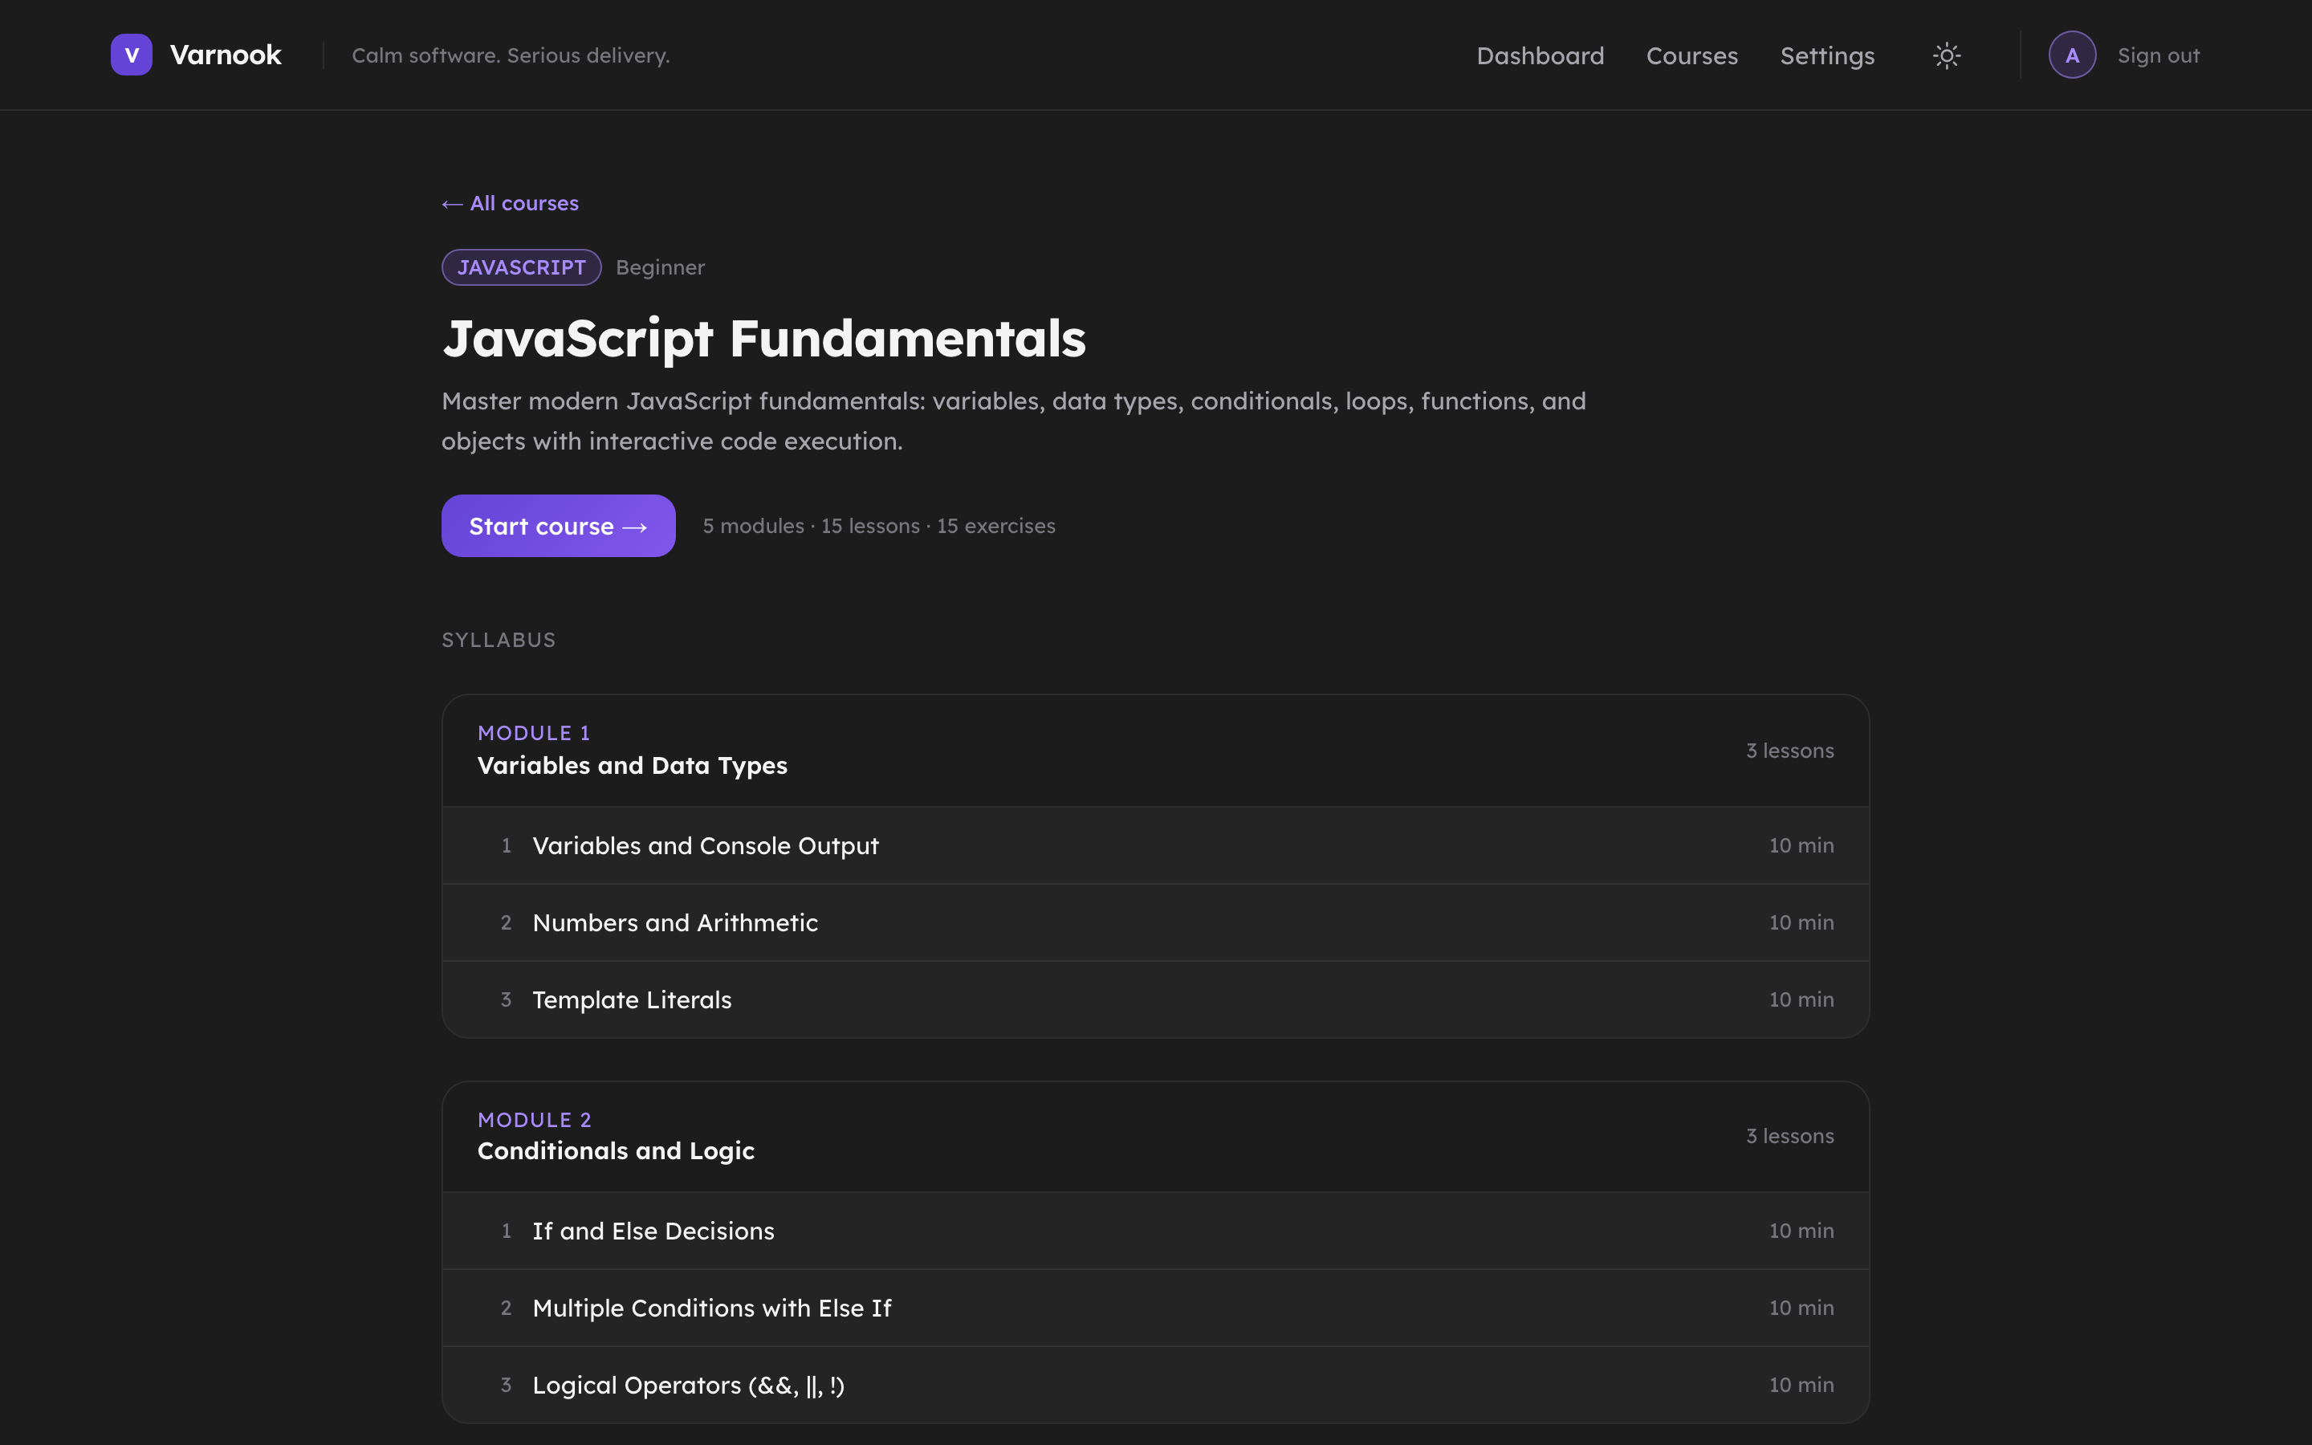Click the MODULE 1 label
The image size is (2312, 1445).
pyautogui.click(x=534, y=733)
